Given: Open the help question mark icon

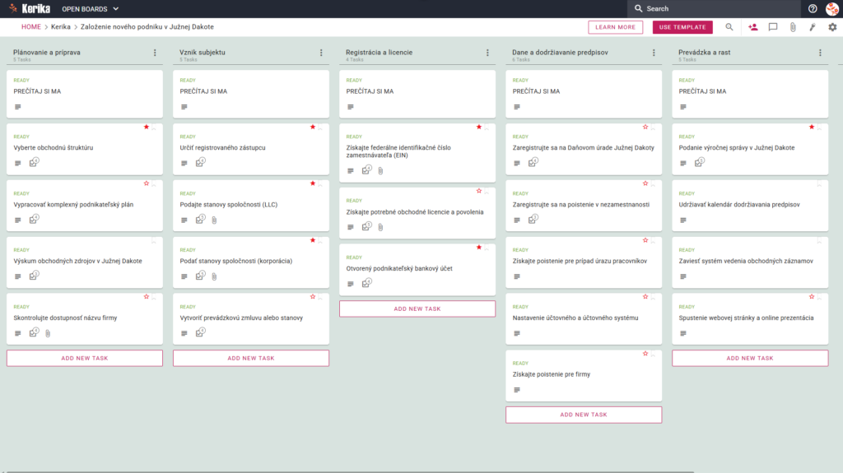Looking at the screenshot, I should click(x=813, y=8).
